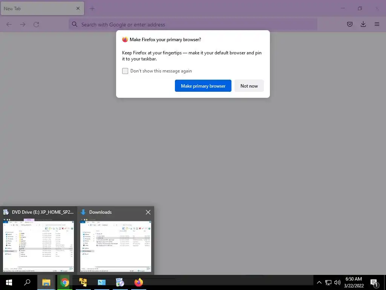Switch to Google Chrome on the taskbar

65,282
